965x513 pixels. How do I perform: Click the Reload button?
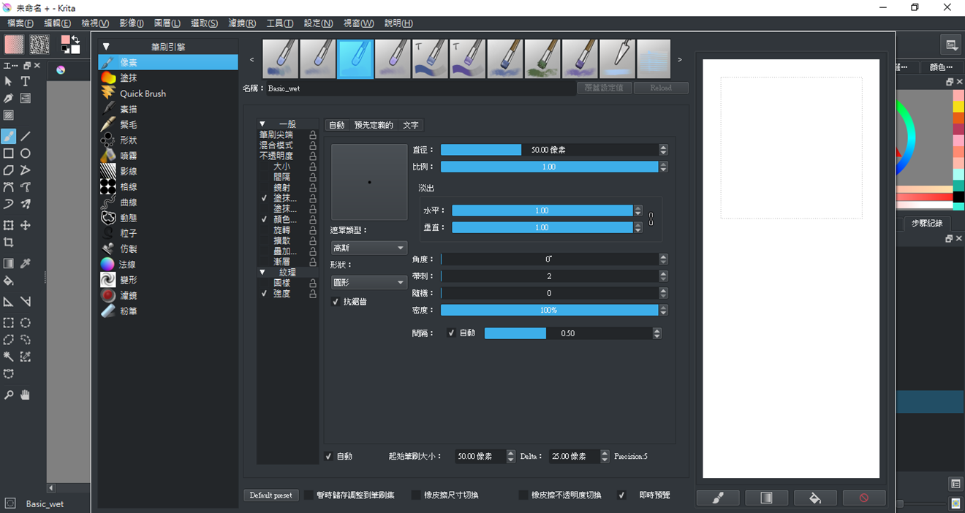661,88
